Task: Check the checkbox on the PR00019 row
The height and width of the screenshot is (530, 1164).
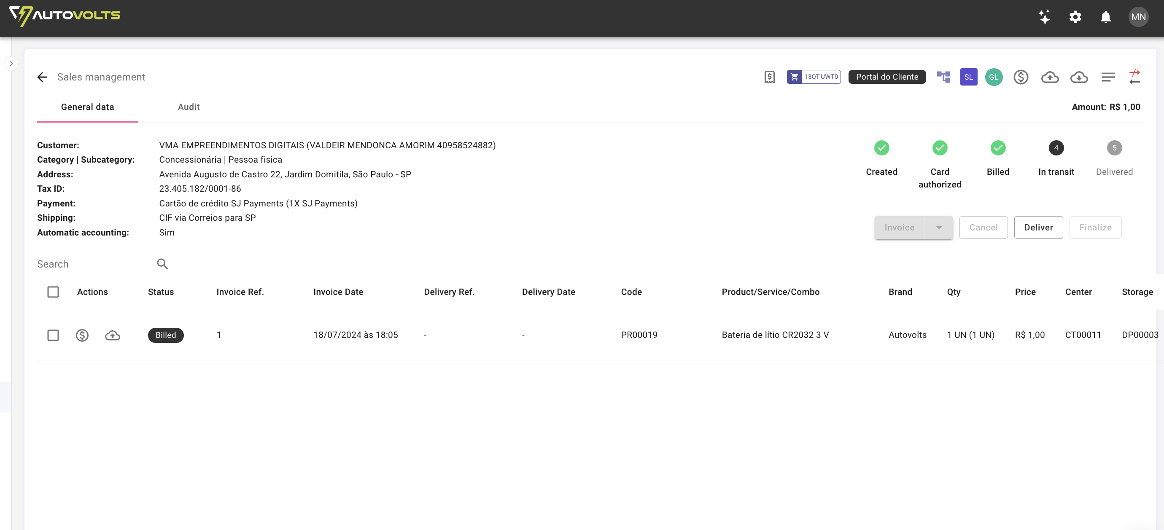Action: click(53, 335)
